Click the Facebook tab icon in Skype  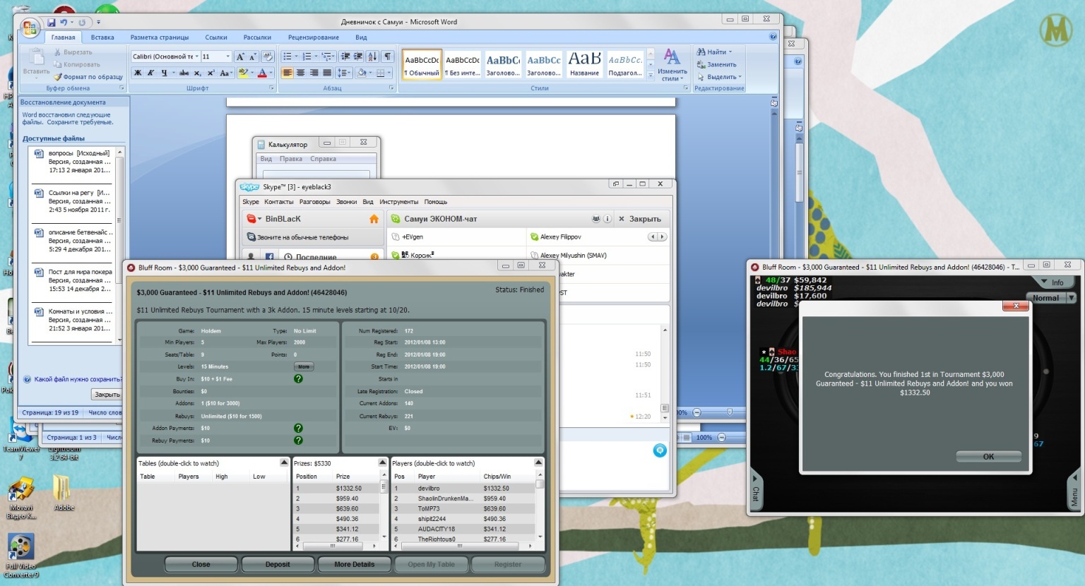tap(269, 256)
